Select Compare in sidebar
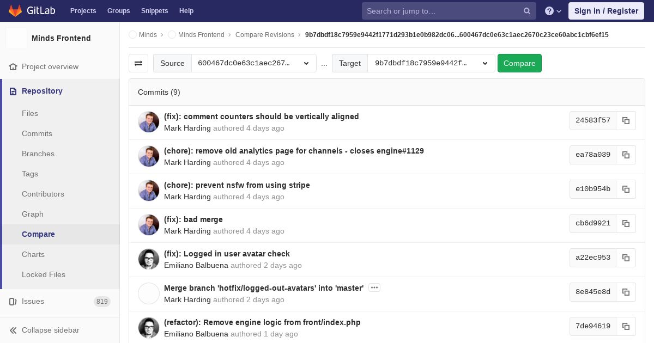 pos(38,234)
